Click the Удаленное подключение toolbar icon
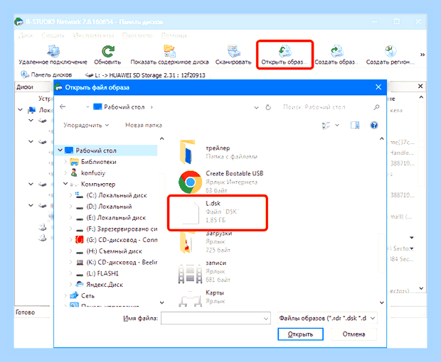 coord(53,51)
